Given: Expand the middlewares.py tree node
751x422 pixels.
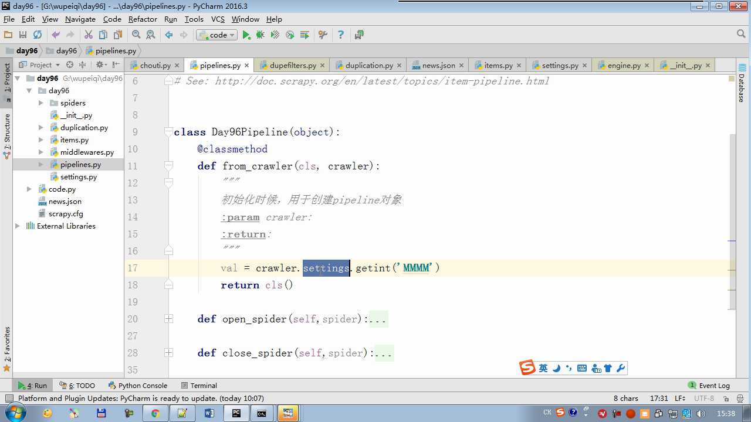Looking at the screenshot, I should pos(40,152).
